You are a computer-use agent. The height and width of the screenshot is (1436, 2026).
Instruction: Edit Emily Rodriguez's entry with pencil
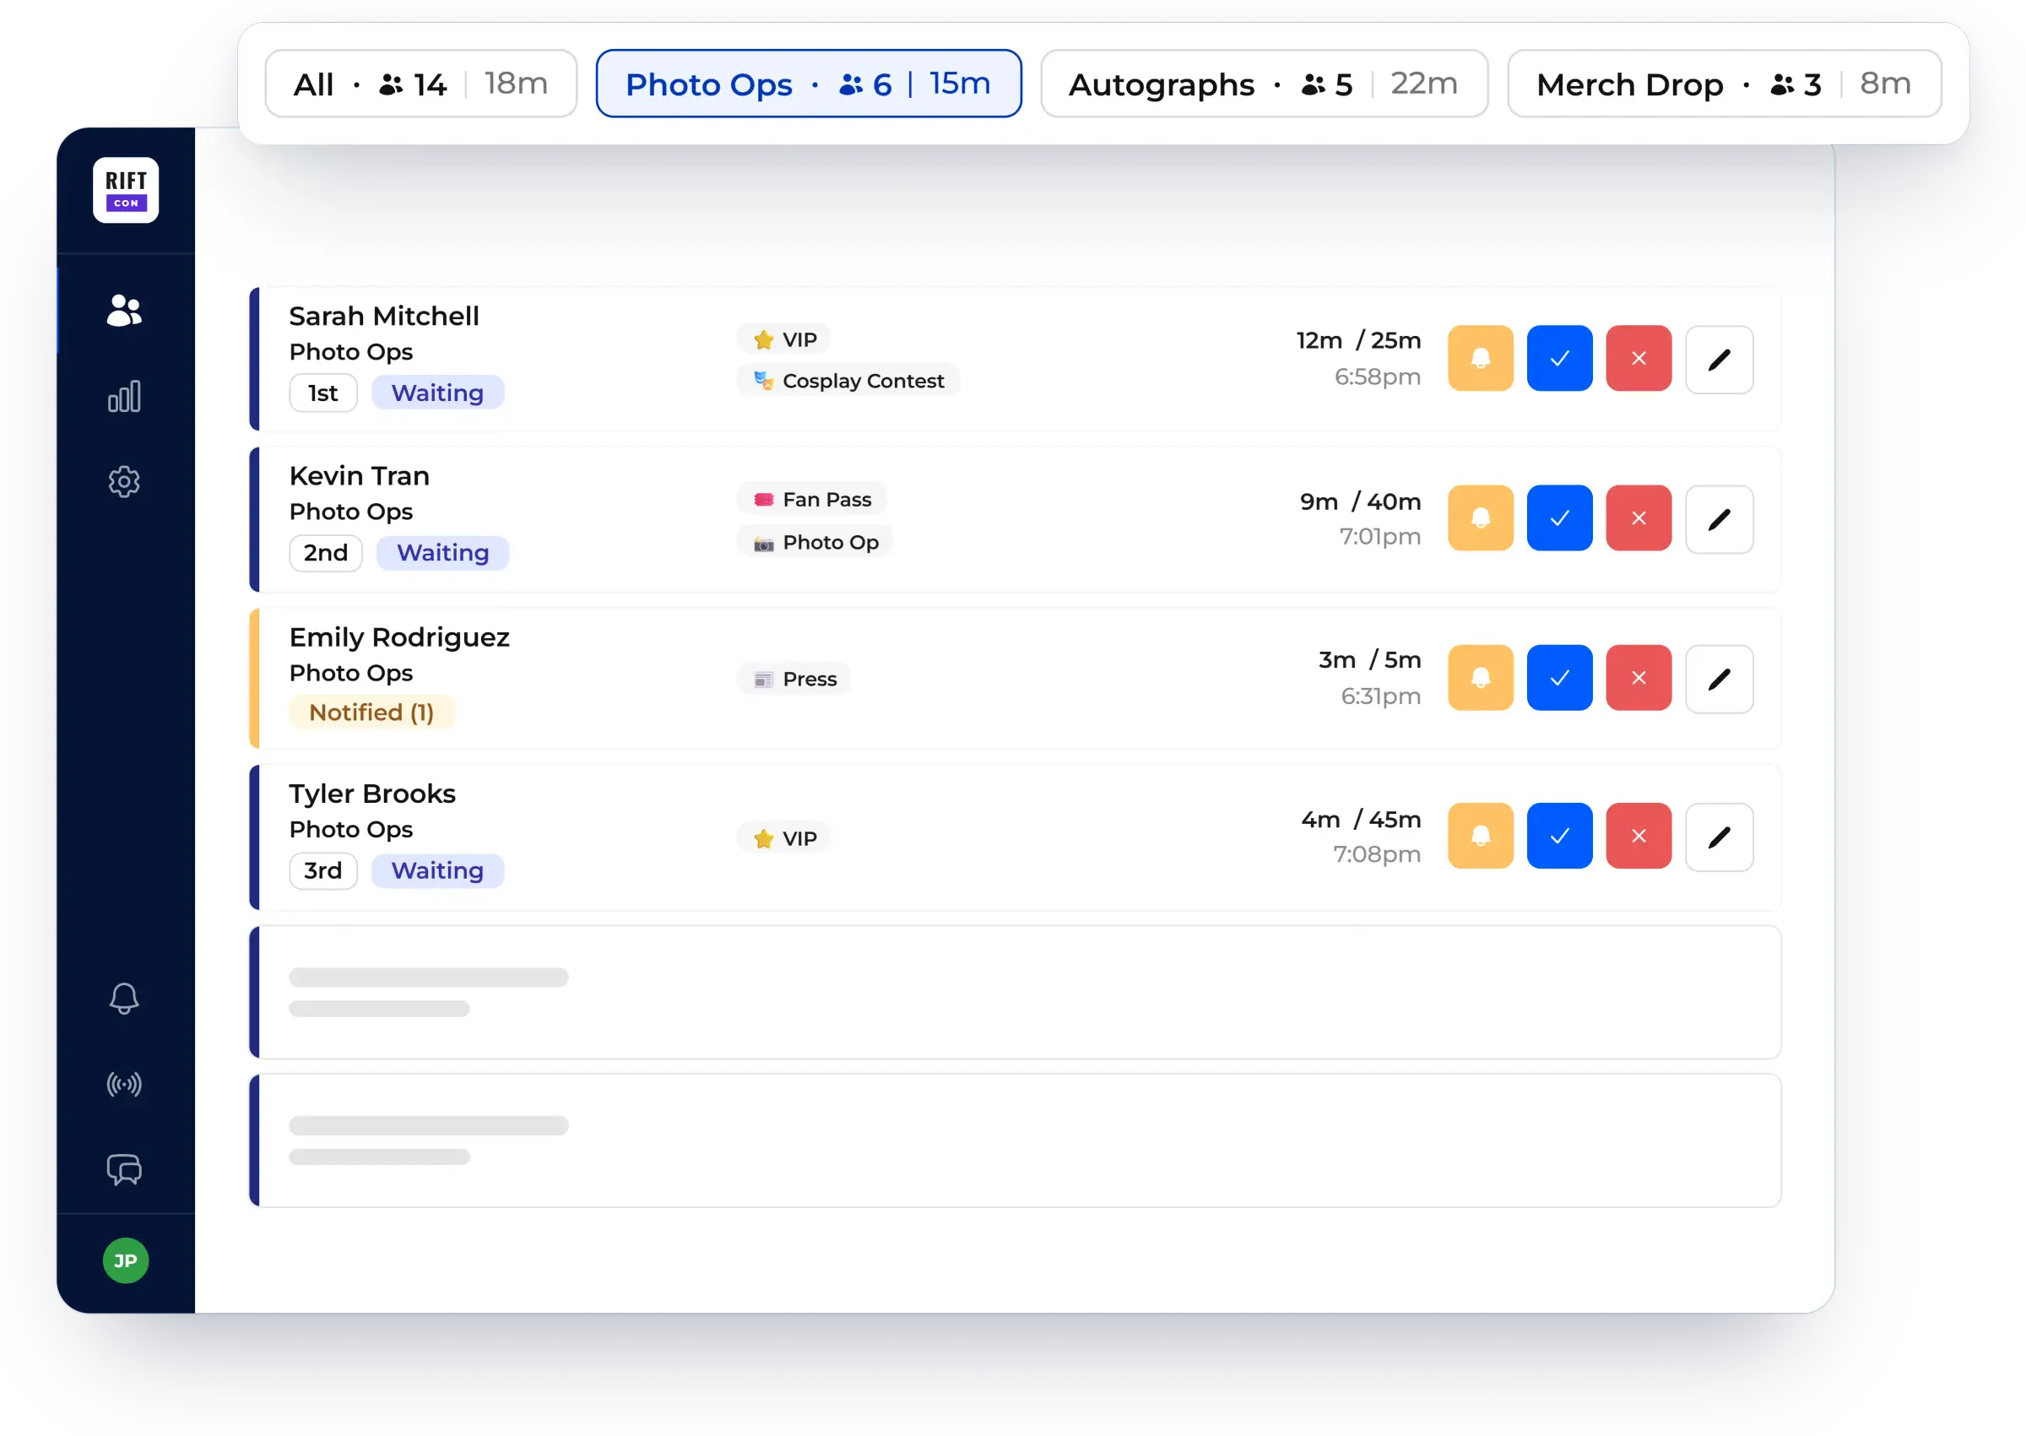[x=1719, y=678]
